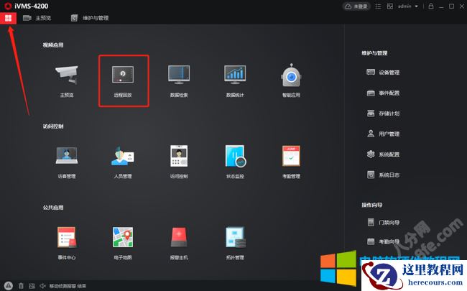The height and width of the screenshot is (291, 467).
Task: Open 人员管理 person management module
Action: [123, 162]
